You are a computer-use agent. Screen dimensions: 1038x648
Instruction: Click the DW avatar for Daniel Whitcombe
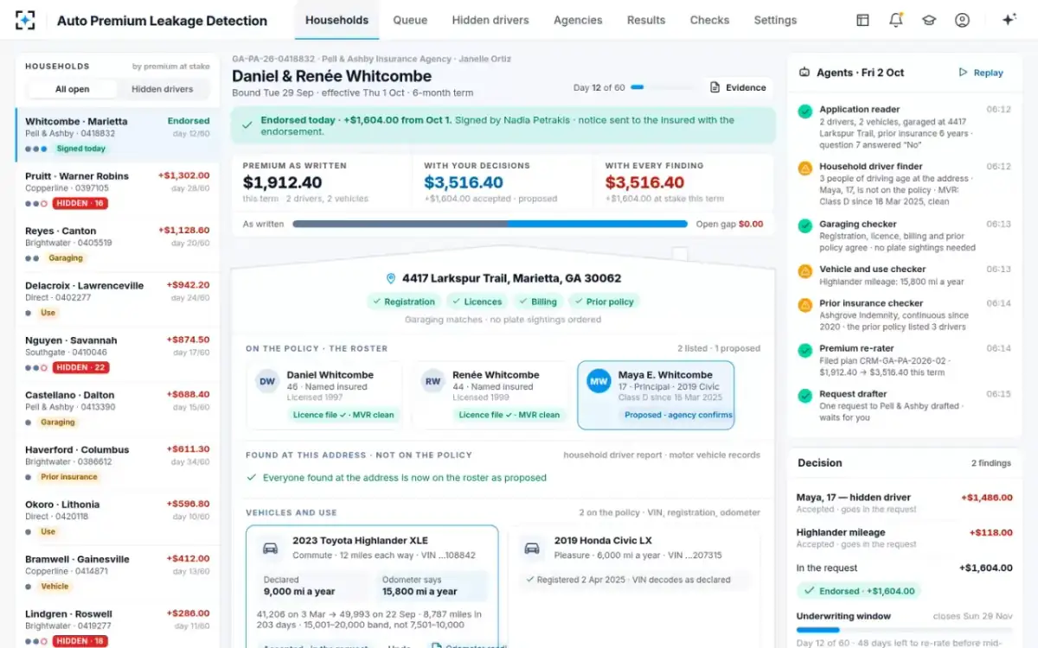click(267, 381)
